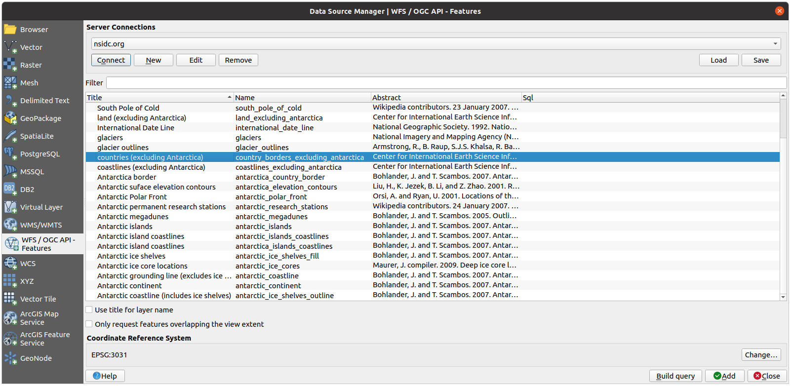The width and height of the screenshot is (791, 386).
Task: Open the Vector Tile grid icon
Action: coord(10,299)
